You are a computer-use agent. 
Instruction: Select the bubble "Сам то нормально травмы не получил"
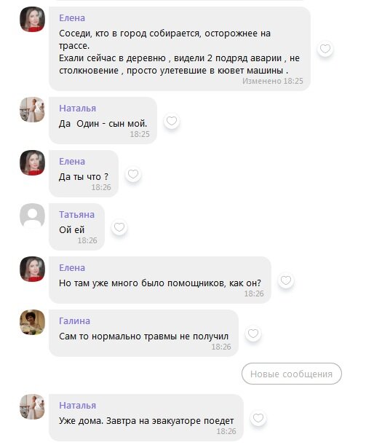(x=143, y=333)
